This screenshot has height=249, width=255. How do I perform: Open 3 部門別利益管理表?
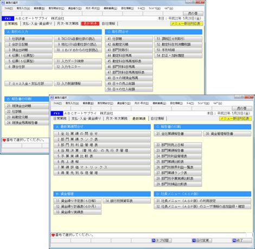click(x=102, y=145)
